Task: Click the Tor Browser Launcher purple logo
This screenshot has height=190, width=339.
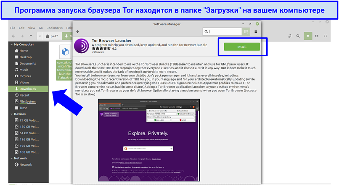Action: [x=81, y=46]
